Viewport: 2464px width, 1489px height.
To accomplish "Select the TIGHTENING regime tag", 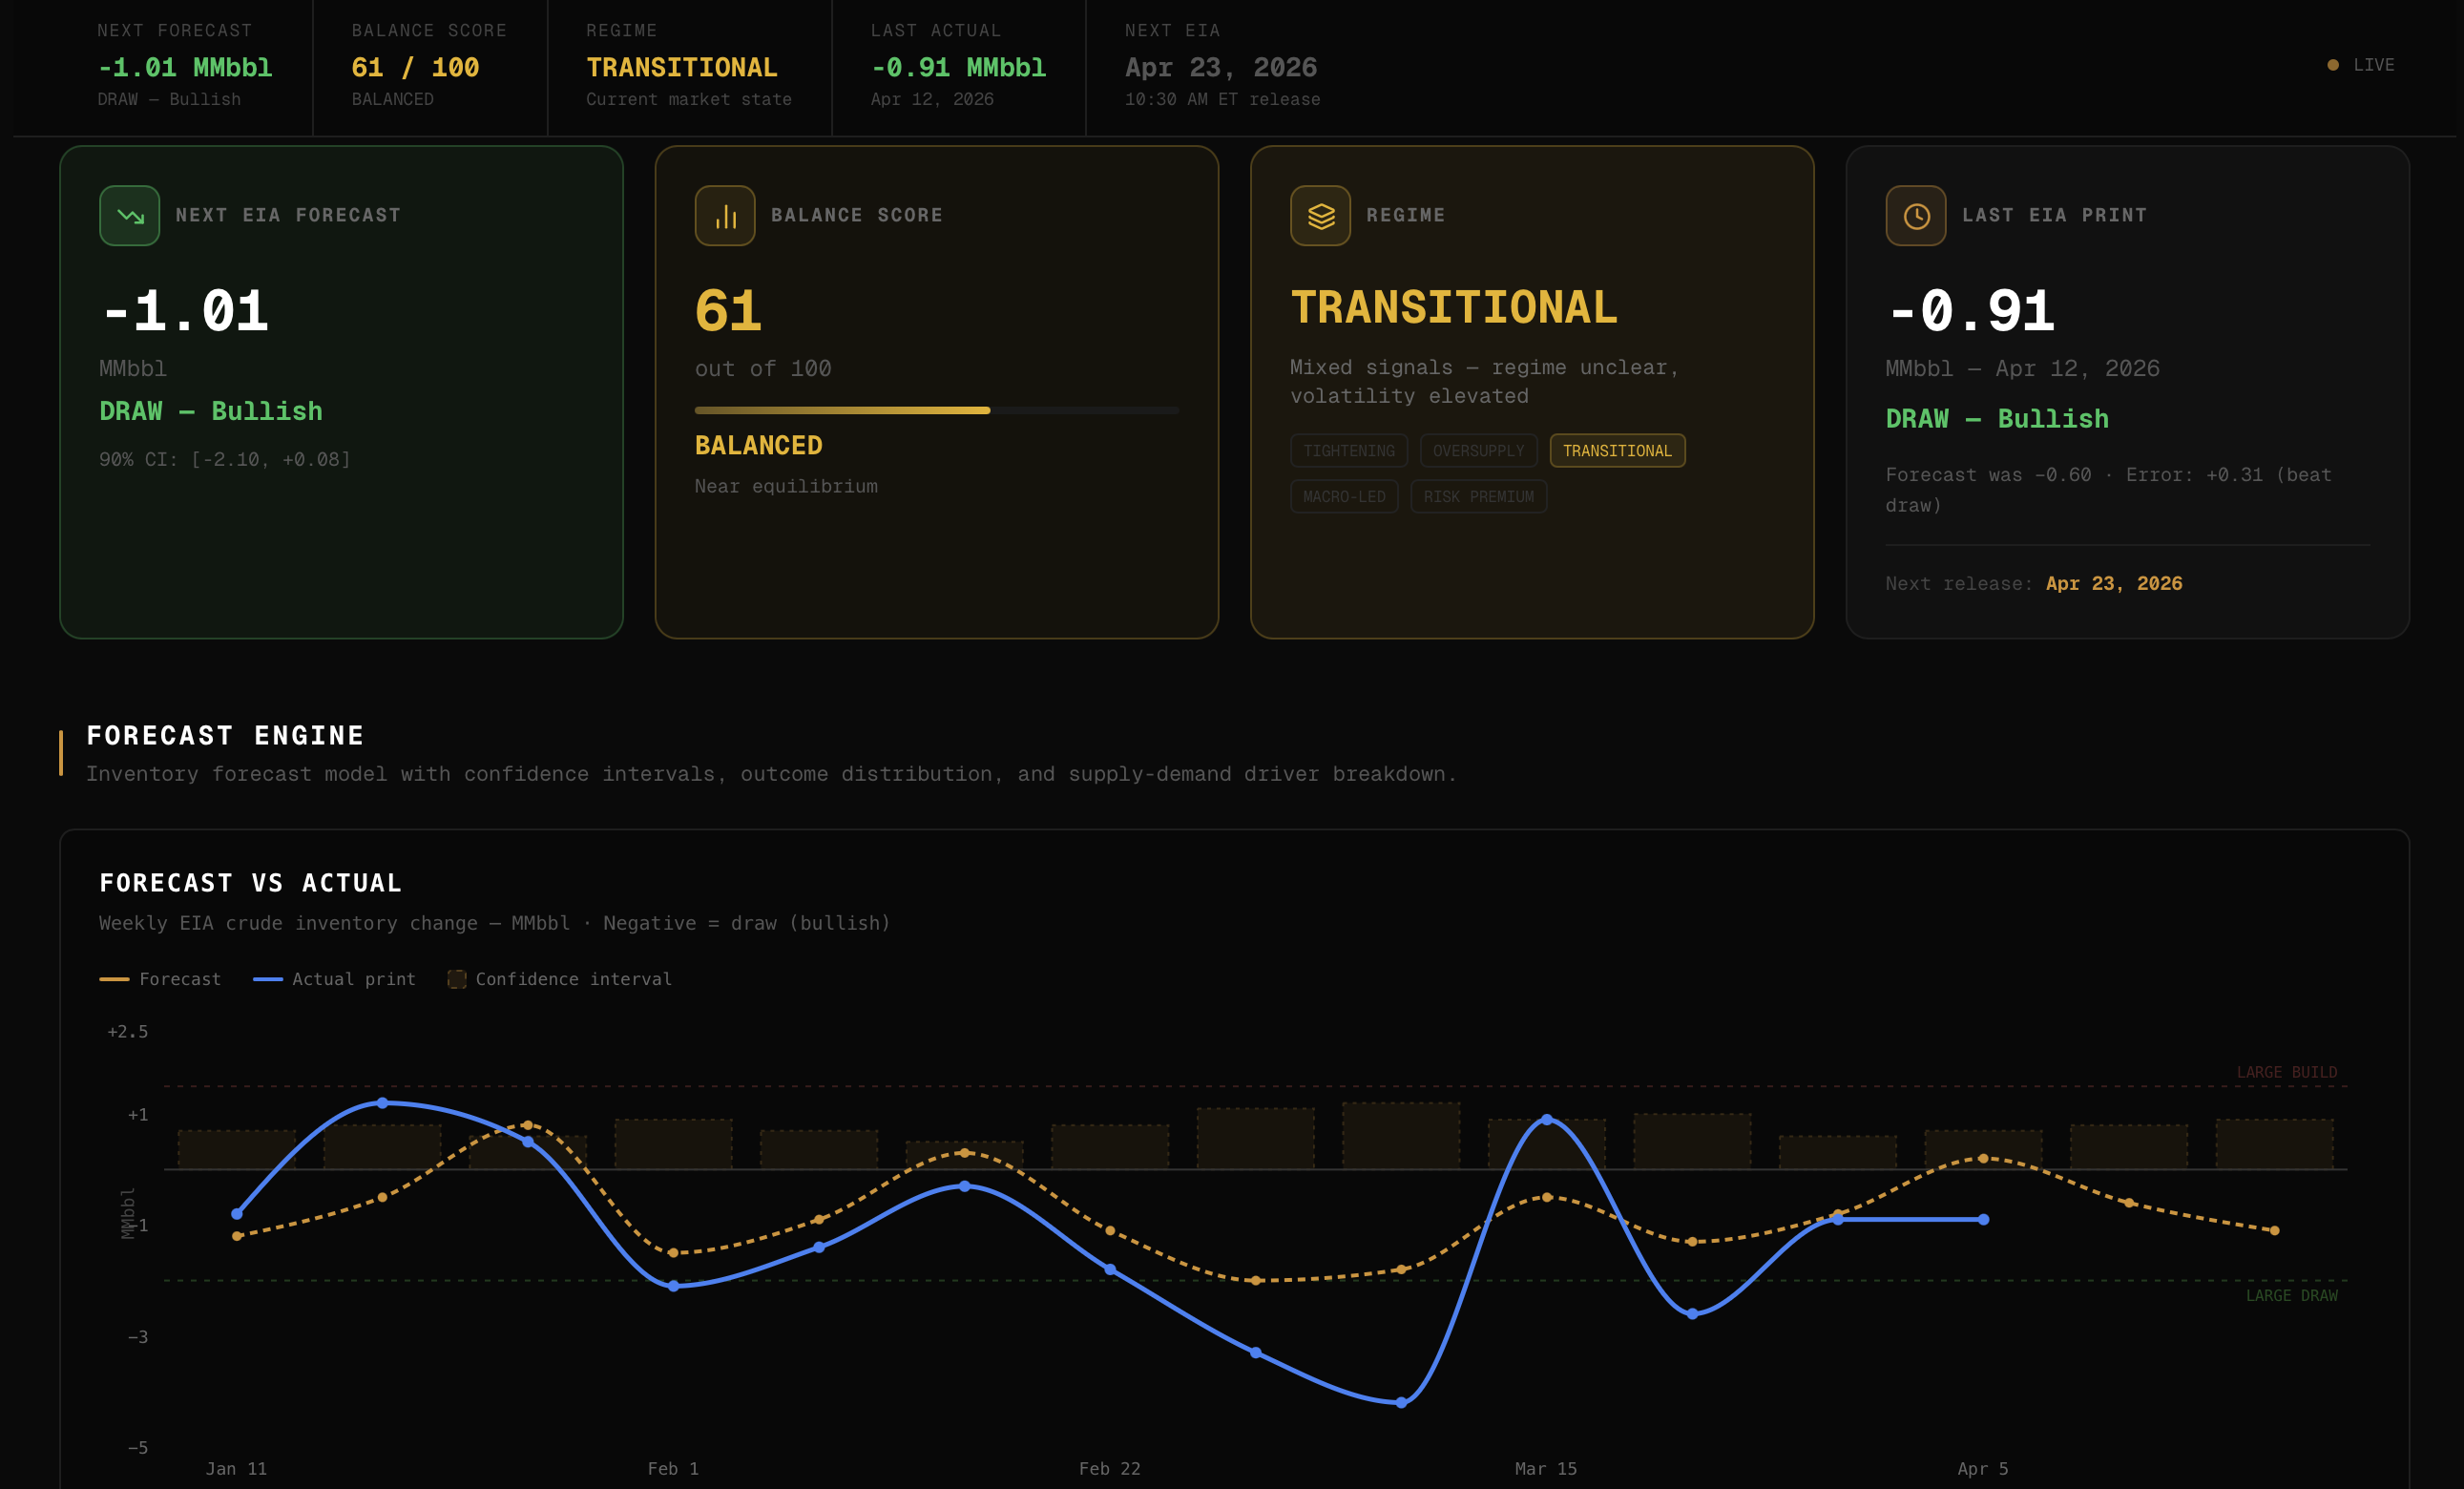I will tap(1349, 451).
